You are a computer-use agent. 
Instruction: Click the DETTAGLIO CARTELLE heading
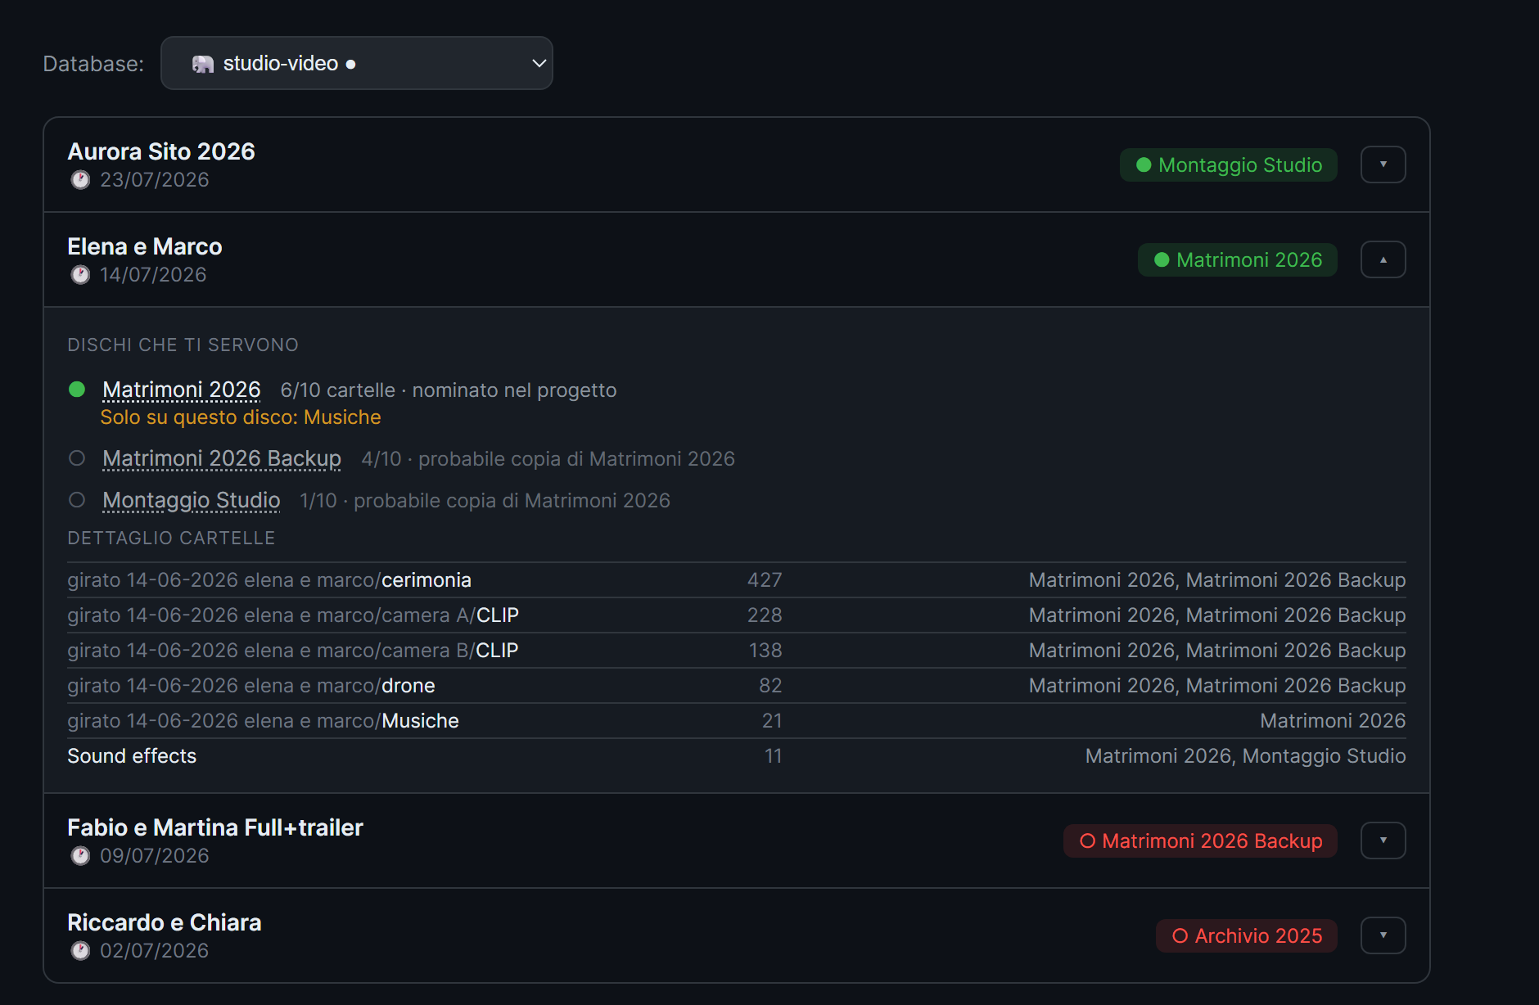(x=171, y=539)
